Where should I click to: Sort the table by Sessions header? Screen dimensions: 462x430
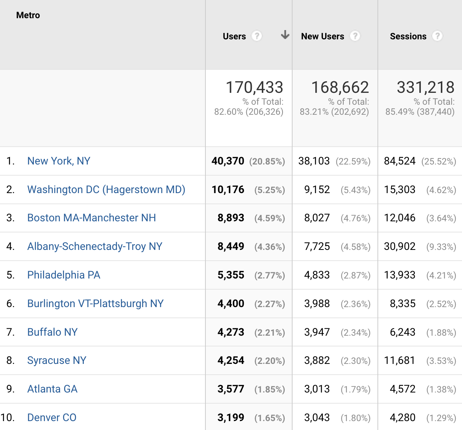(x=408, y=36)
